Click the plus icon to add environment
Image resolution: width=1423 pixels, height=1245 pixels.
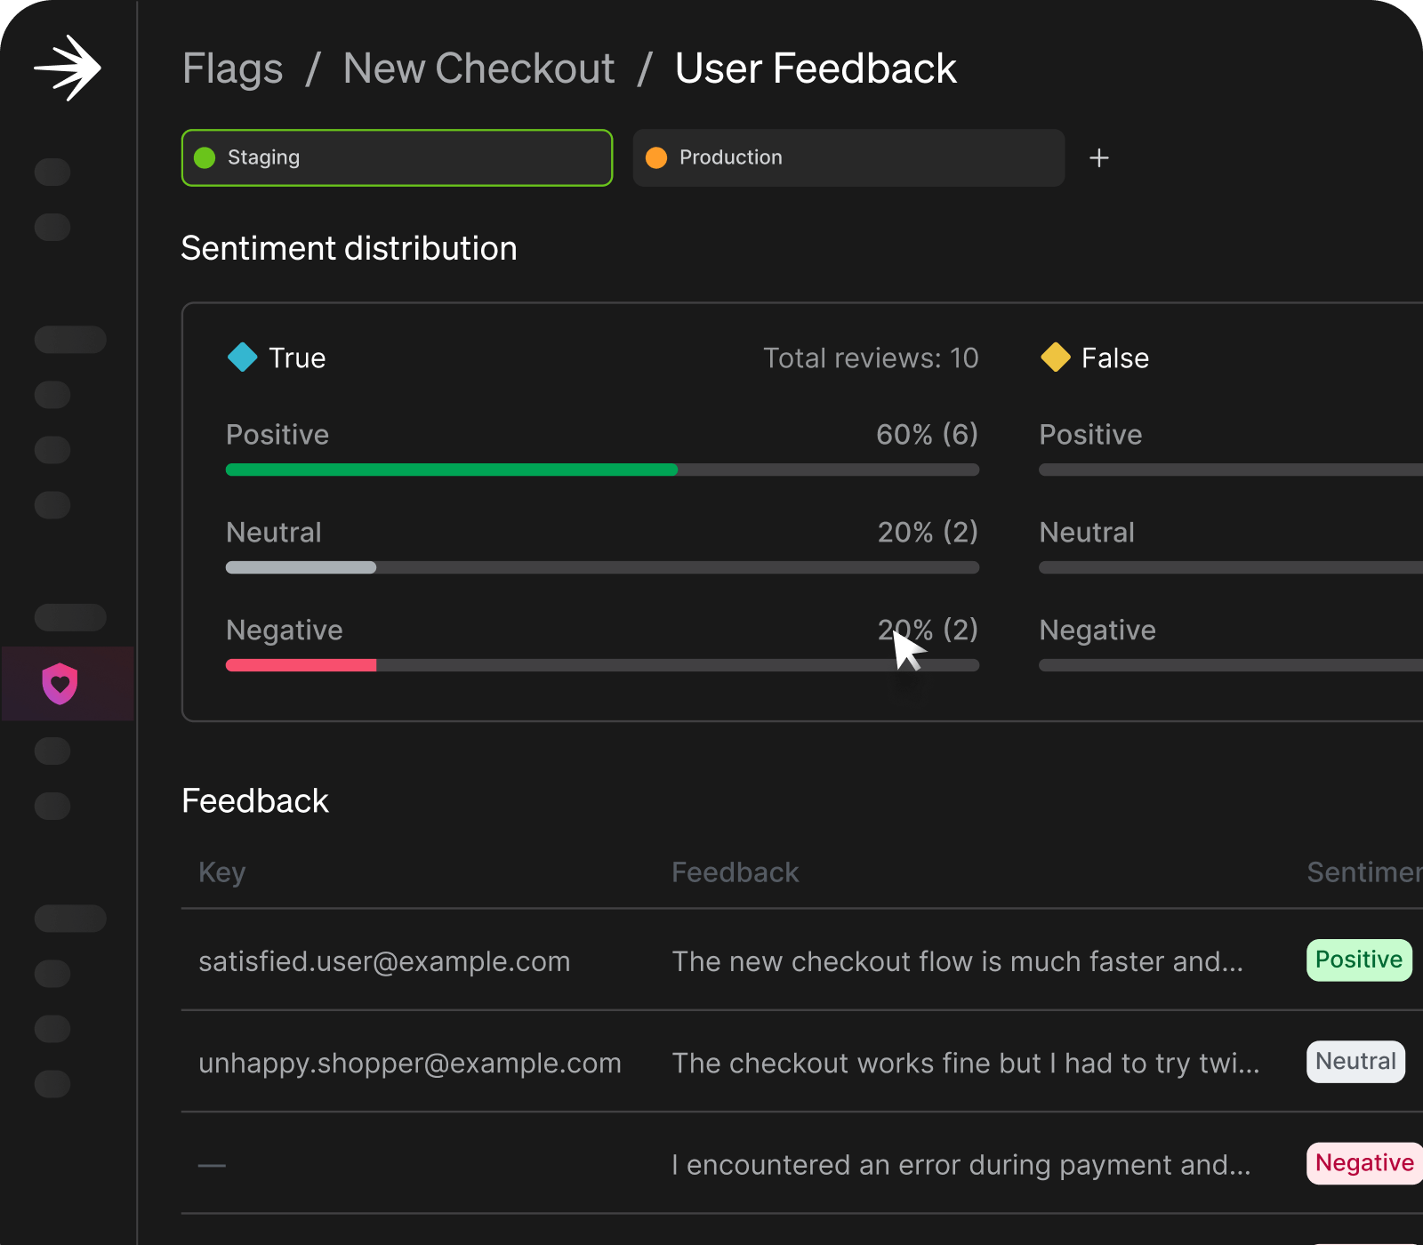[1099, 158]
